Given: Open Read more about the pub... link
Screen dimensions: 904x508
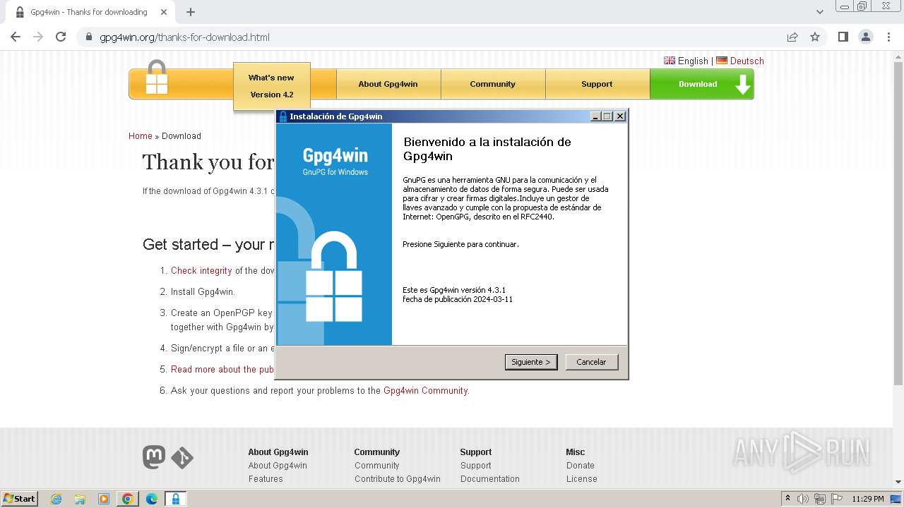Looking at the screenshot, I should click(222, 369).
